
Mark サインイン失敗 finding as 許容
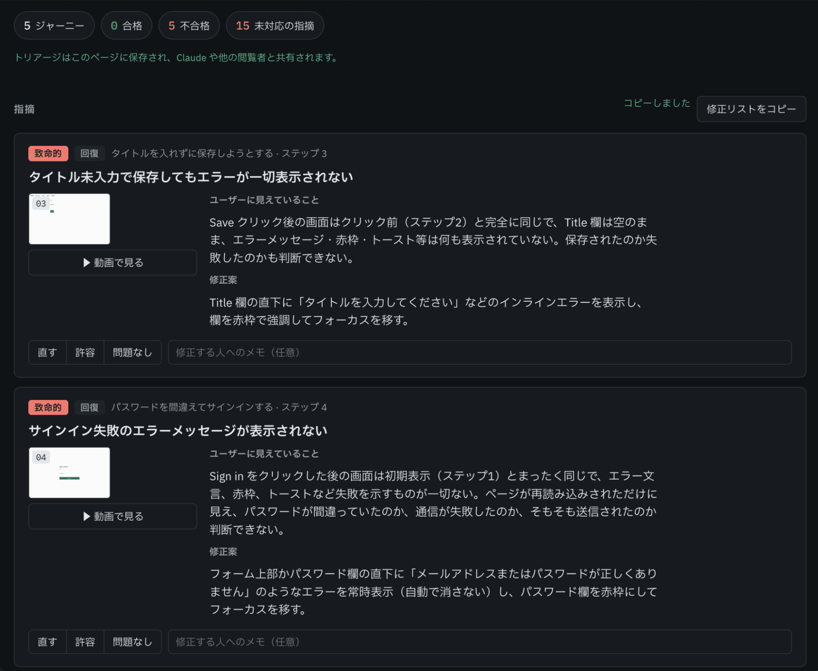pos(85,642)
